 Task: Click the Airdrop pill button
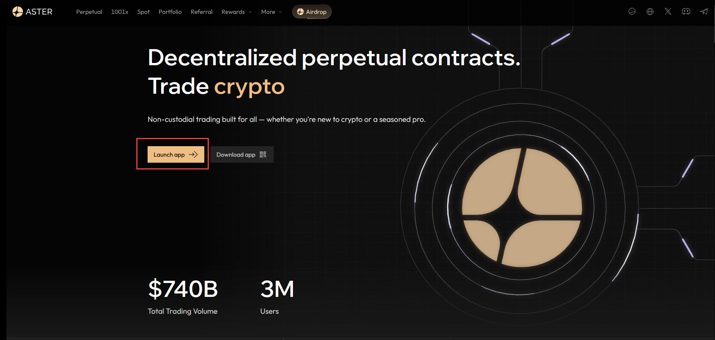[312, 12]
